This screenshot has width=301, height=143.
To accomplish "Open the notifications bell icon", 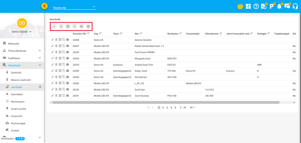I will [x=279, y=6].
